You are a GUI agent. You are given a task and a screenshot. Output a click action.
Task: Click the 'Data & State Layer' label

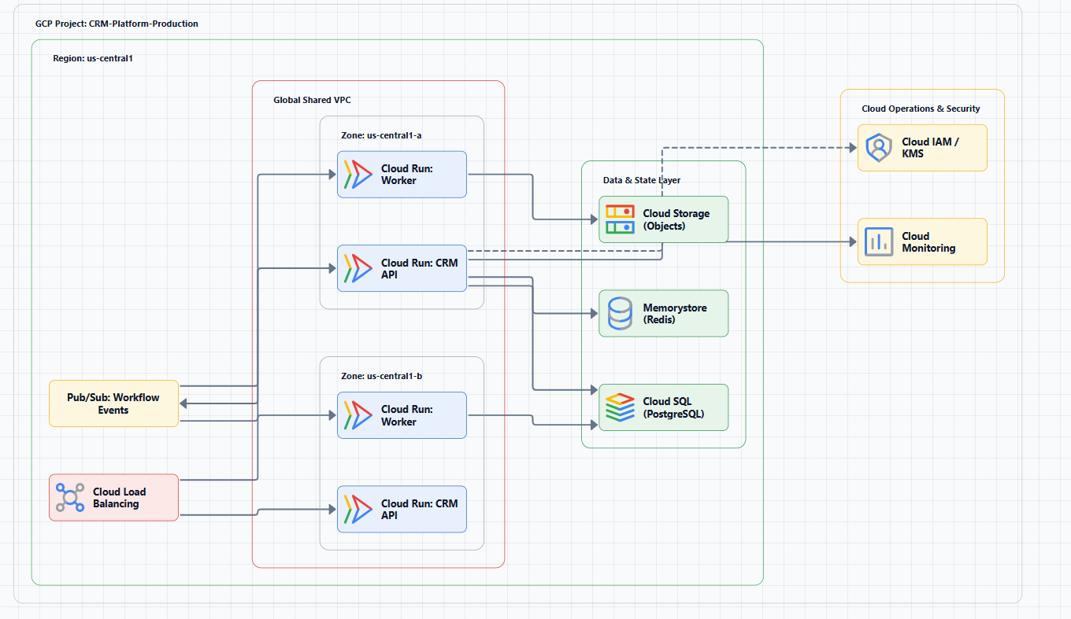tap(642, 180)
